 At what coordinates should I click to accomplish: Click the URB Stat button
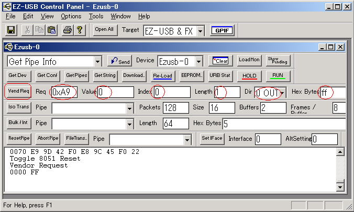[x=220, y=76]
